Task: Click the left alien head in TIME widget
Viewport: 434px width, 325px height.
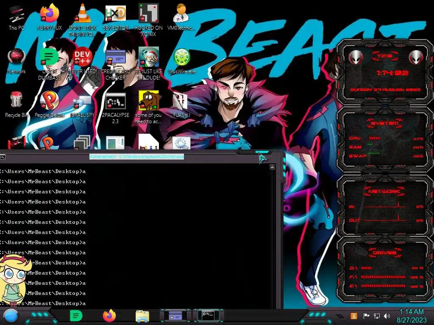Action: [356, 58]
